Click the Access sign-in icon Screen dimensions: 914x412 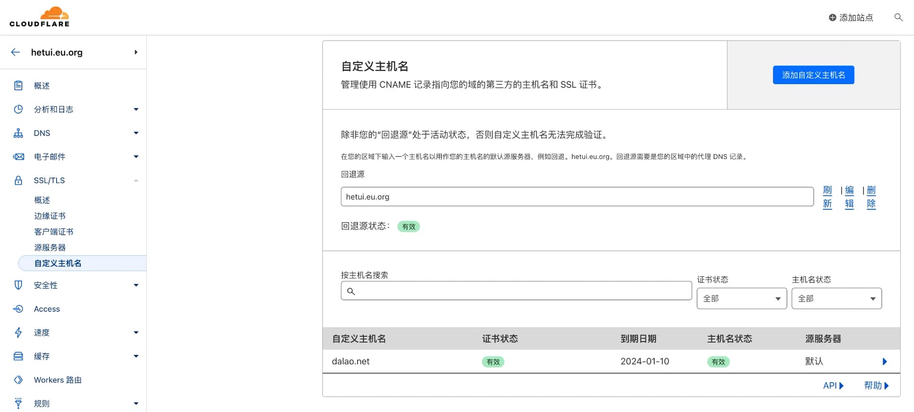click(18, 309)
